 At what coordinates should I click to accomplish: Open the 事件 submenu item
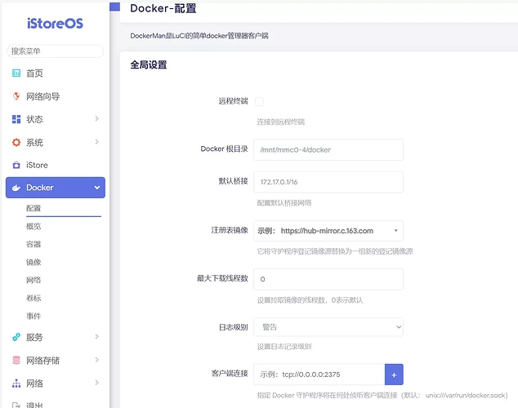pyautogui.click(x=33, y=316)
